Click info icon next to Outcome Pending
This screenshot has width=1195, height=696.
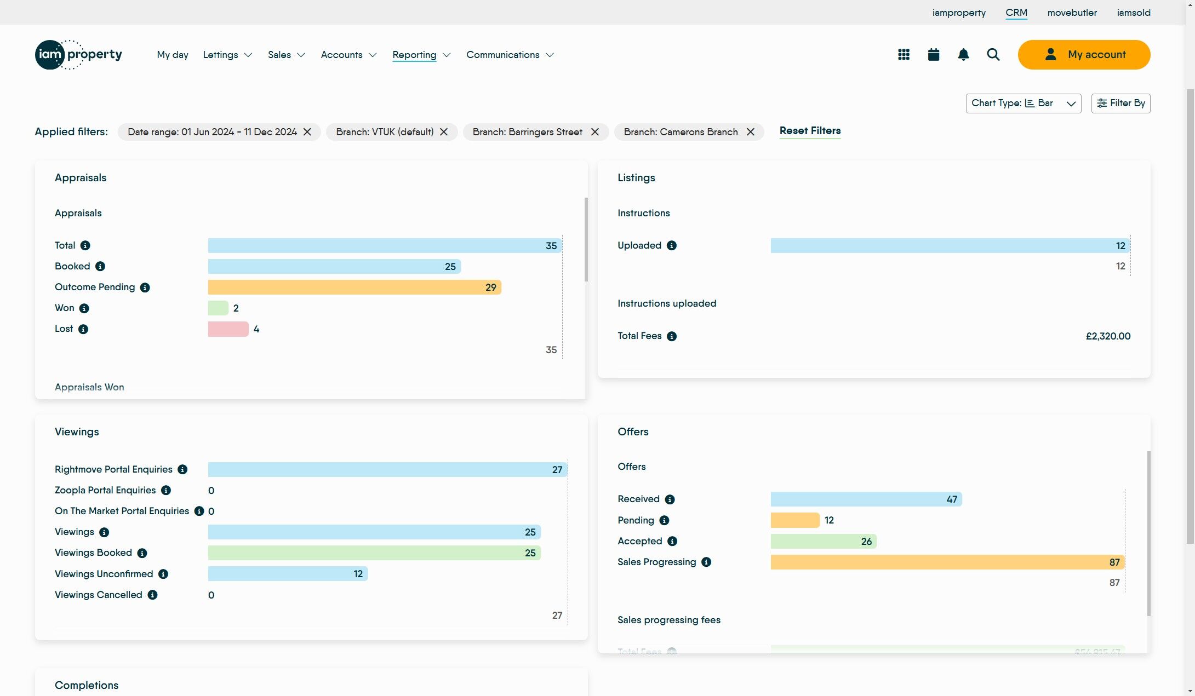coord(145,287)
